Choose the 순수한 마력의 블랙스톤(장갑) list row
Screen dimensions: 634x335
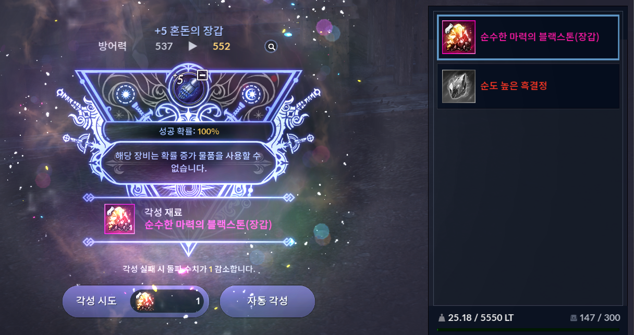coord(528,37)
